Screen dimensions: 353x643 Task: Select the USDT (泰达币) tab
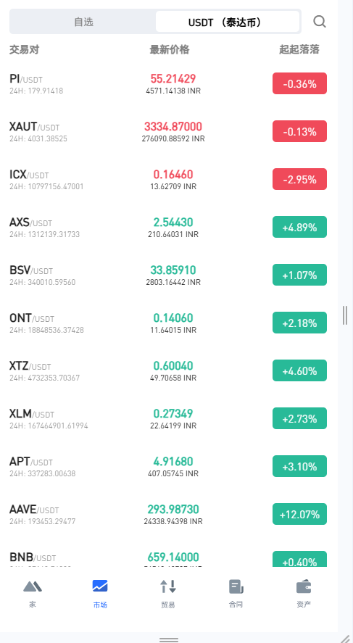228,22
